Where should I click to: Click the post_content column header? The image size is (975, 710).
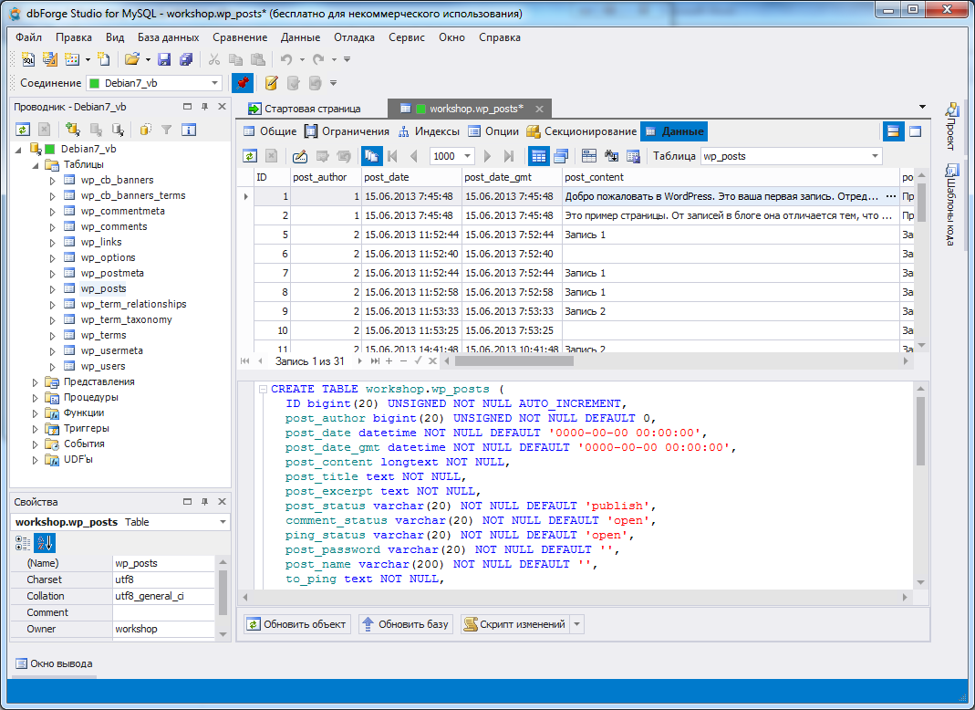(x=730, y=177)
